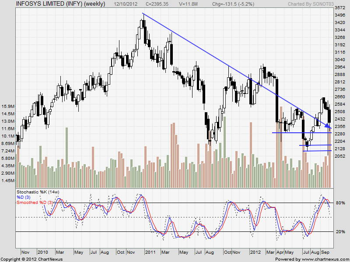The height and width of the screenshot is (262, 350).
Task: Select the "1.45M" volume level
Action: click(x=9, y=180)
